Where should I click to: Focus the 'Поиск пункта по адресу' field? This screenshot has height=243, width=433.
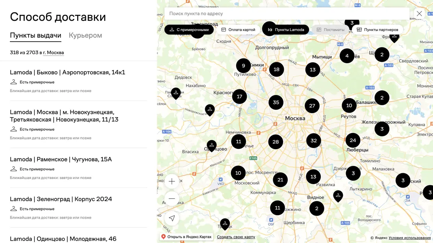[x=287, y=14]
